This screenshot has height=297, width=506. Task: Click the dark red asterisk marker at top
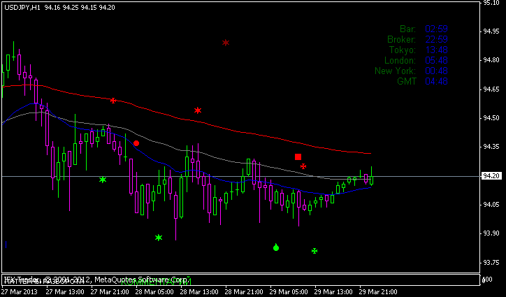pos(226,43)
